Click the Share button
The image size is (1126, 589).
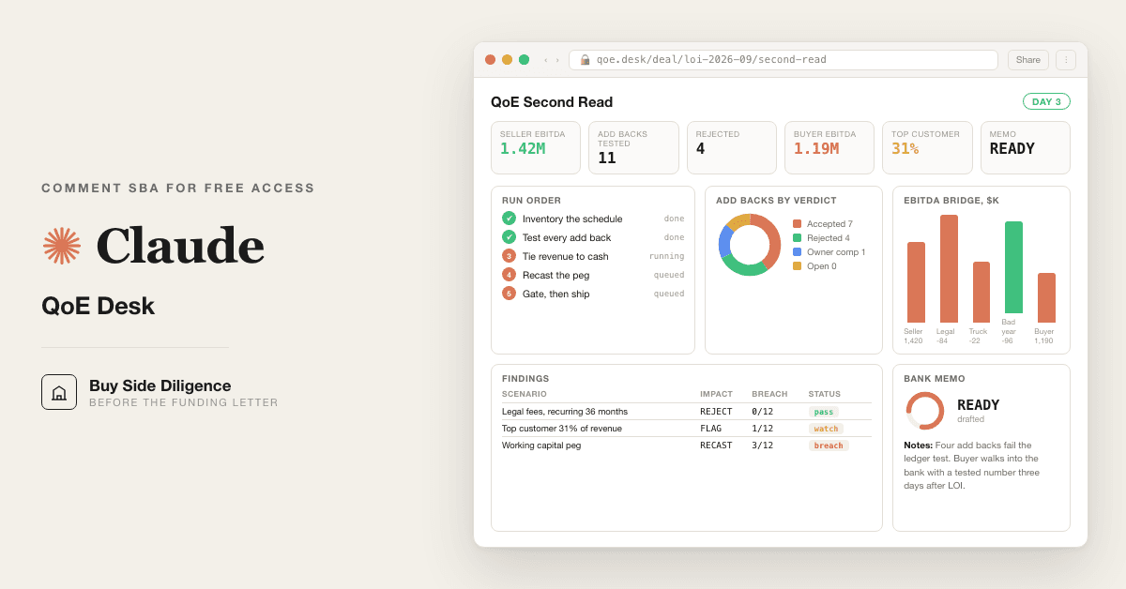[1028, 60]
